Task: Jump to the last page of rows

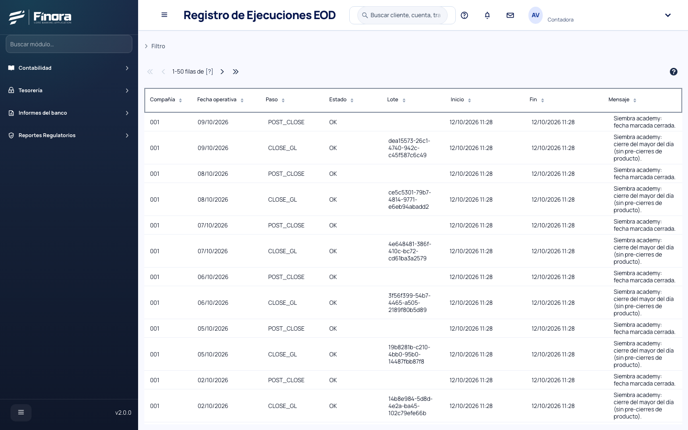Action: tap(236, 72)
